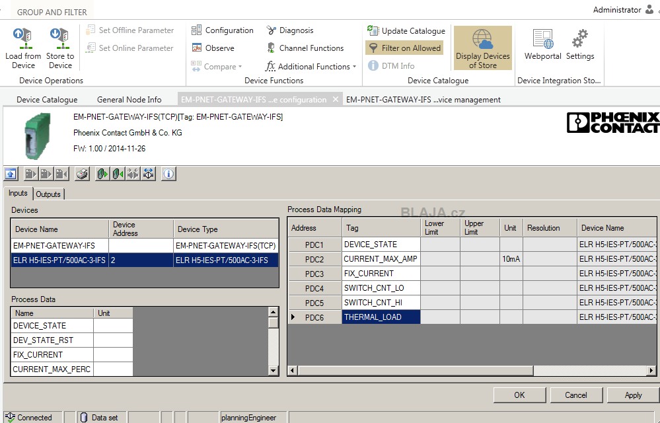The width and height of the screenshot is (660, 423).
Task: Toggle Filter on Allowed
Action: pyautogui.click(x=404, y=48)
